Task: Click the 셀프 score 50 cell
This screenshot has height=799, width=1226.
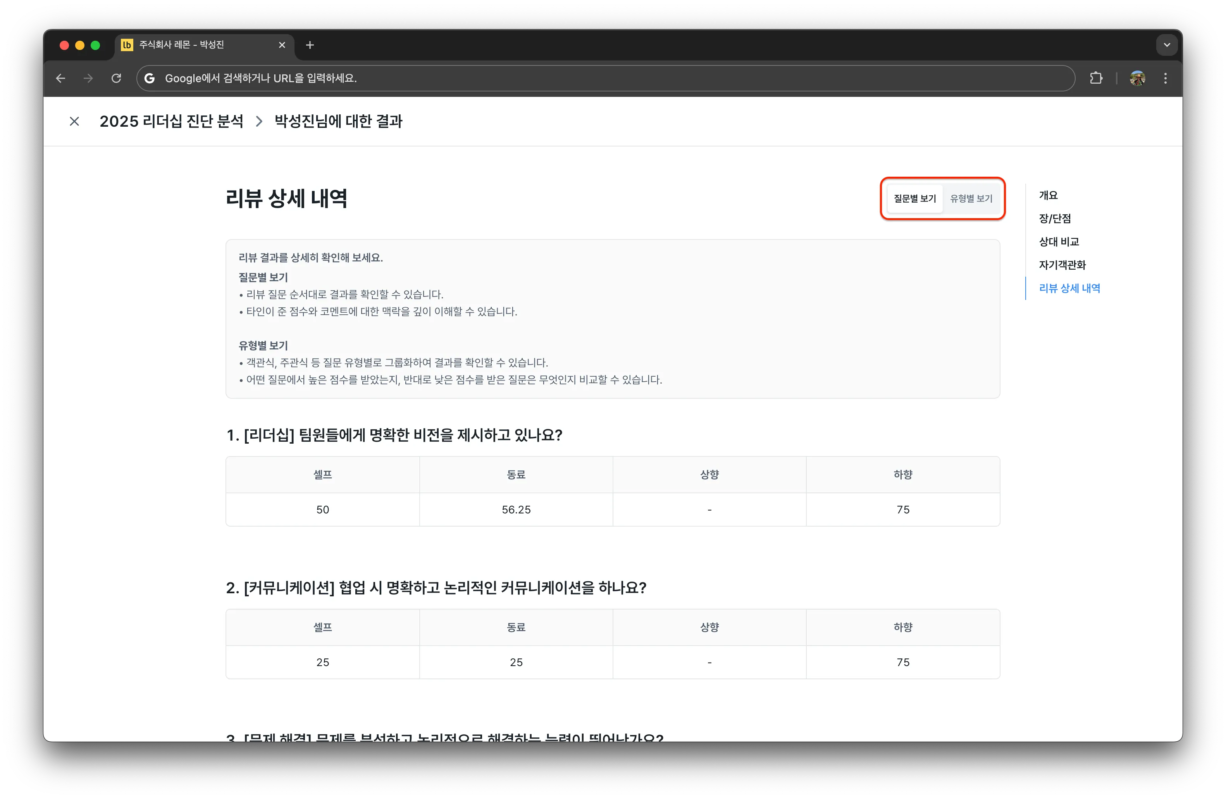Action: click(322, 510)
